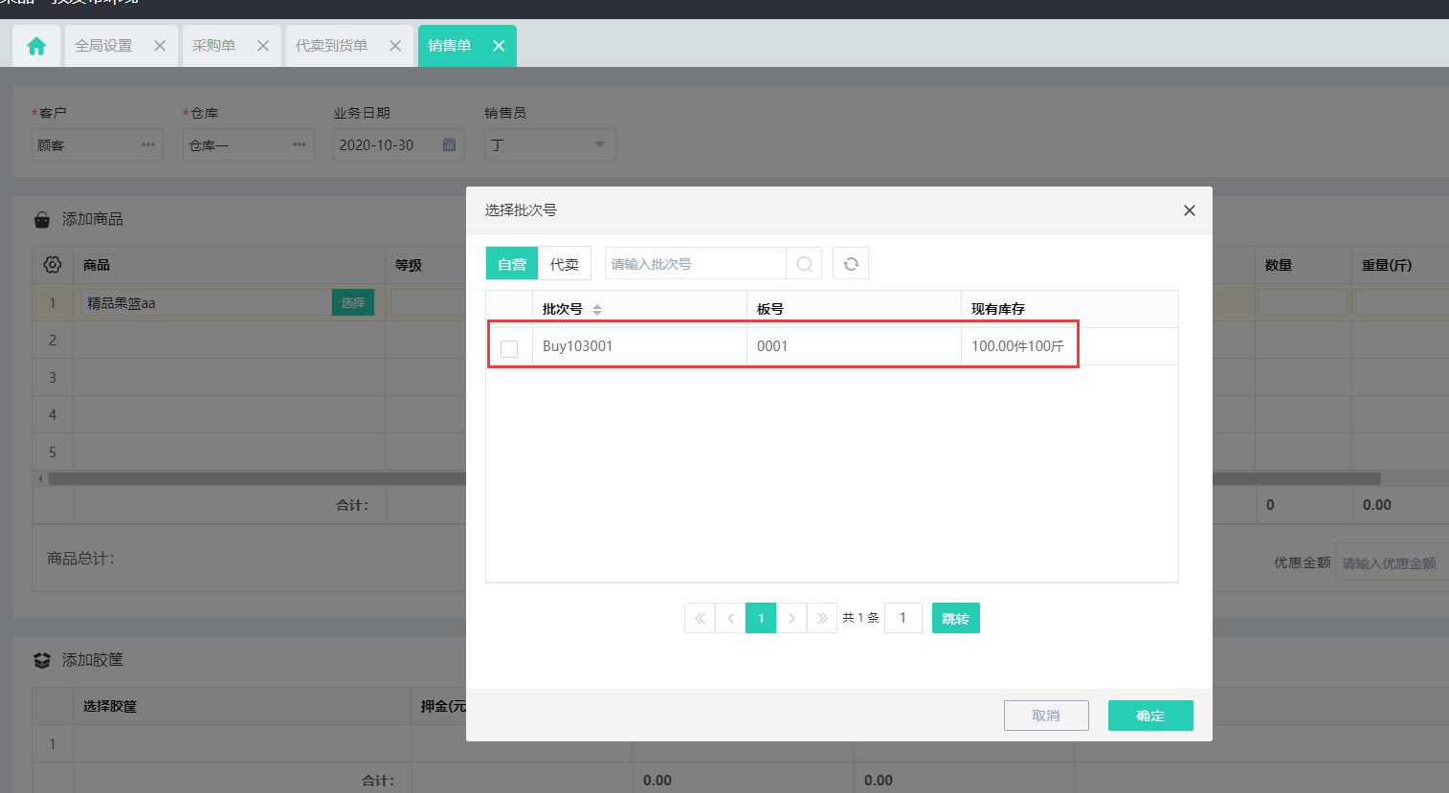Sort by 批次号 column arrows
This screenshot has width=1449, height=793.
[597, 309]
